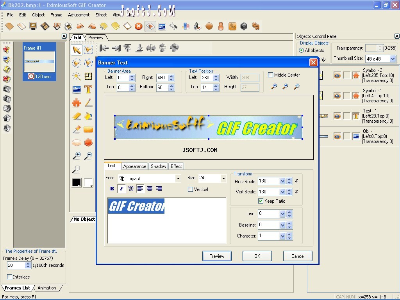Select center text alignment icon
The height and width of the screenshot is (300, 400).
click(150, 189)
